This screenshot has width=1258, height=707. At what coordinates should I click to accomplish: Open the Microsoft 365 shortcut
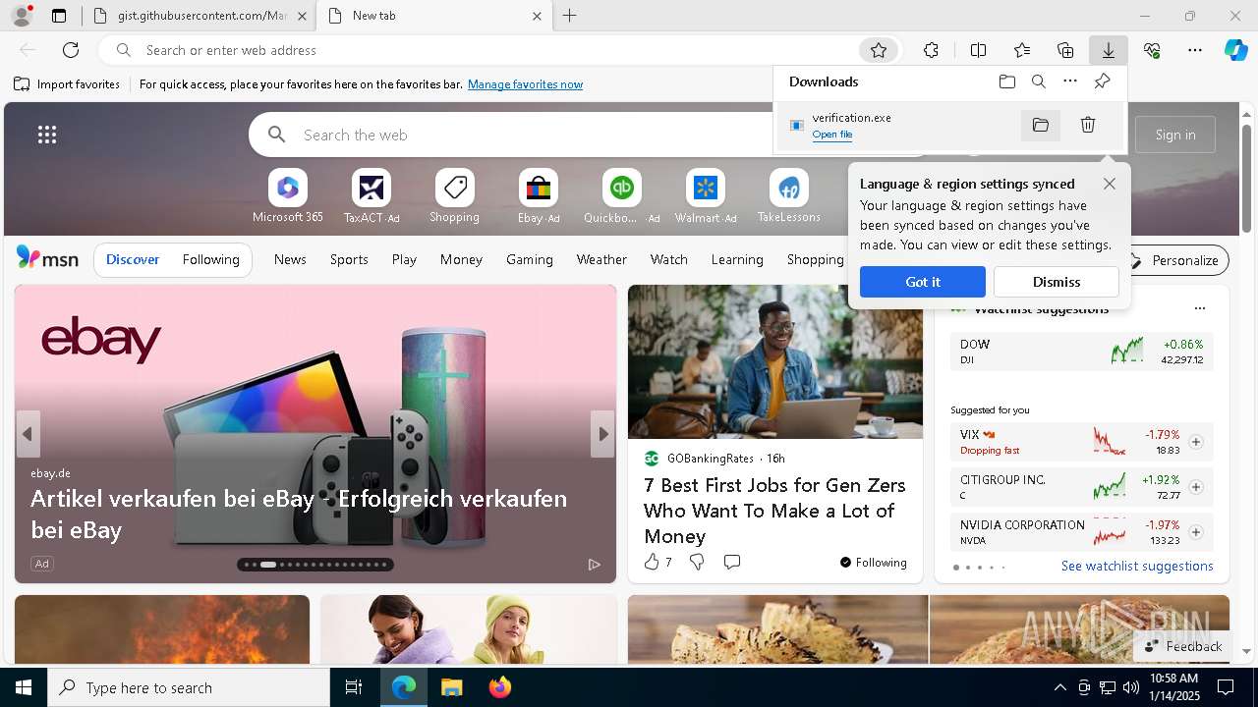[x=287, y=196]
